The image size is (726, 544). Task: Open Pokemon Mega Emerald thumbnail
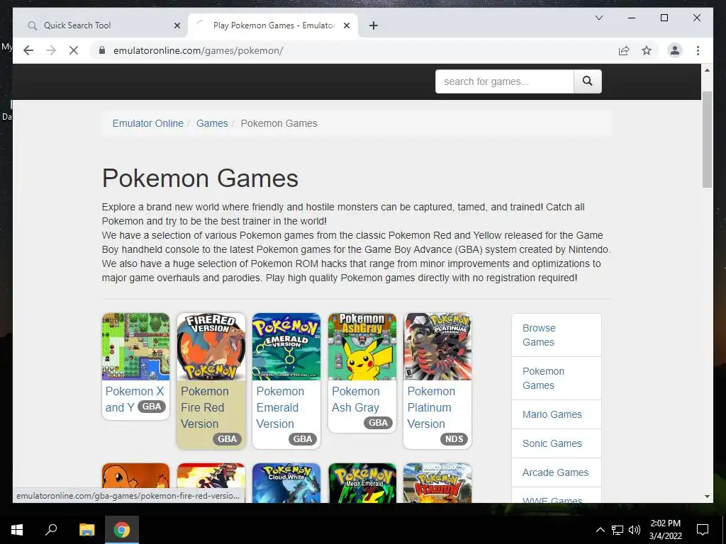[362, 483]
